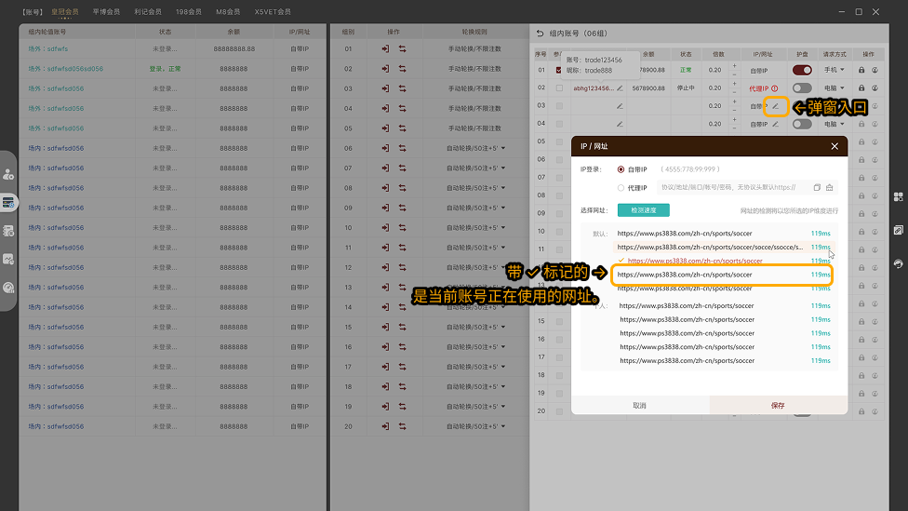Click the edit pencil next to abhg123456
This screenshot has height=511, width=908.
coord(620,88)
